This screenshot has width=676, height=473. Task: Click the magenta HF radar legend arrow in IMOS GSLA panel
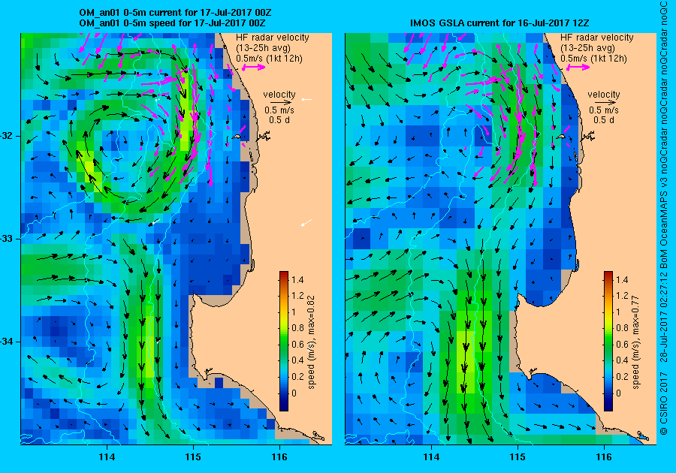[x=578, y=68]
